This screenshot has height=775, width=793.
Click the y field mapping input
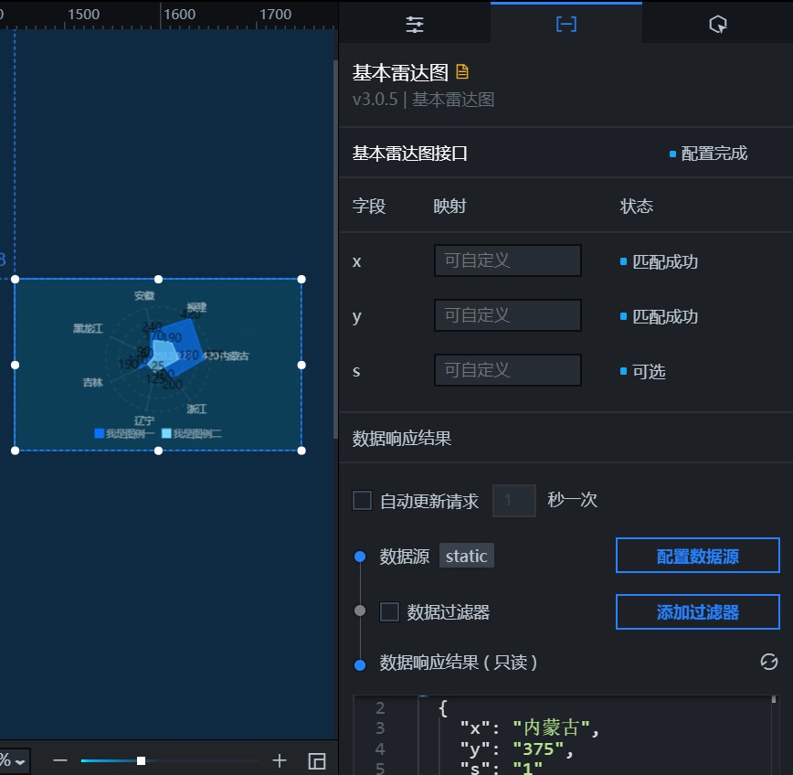click(508, 315)
